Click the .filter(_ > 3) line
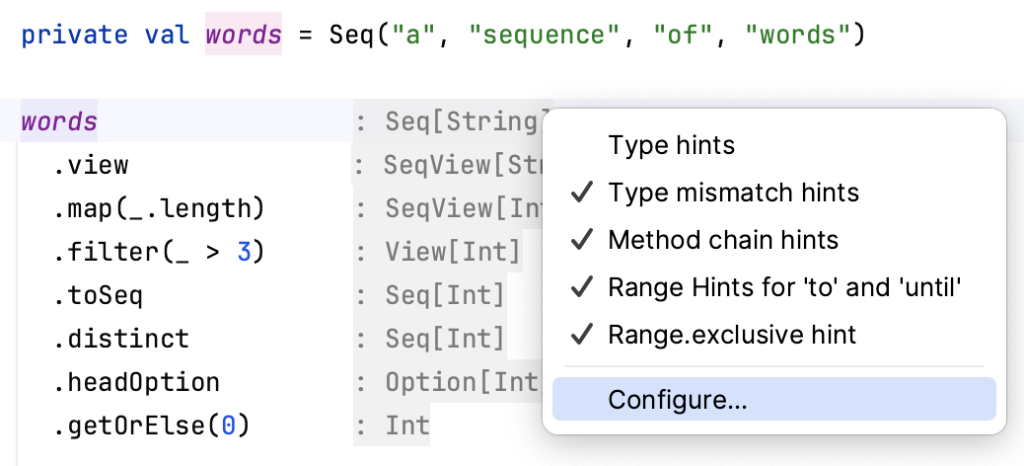 pyautogui.click(x=159, y=253)
